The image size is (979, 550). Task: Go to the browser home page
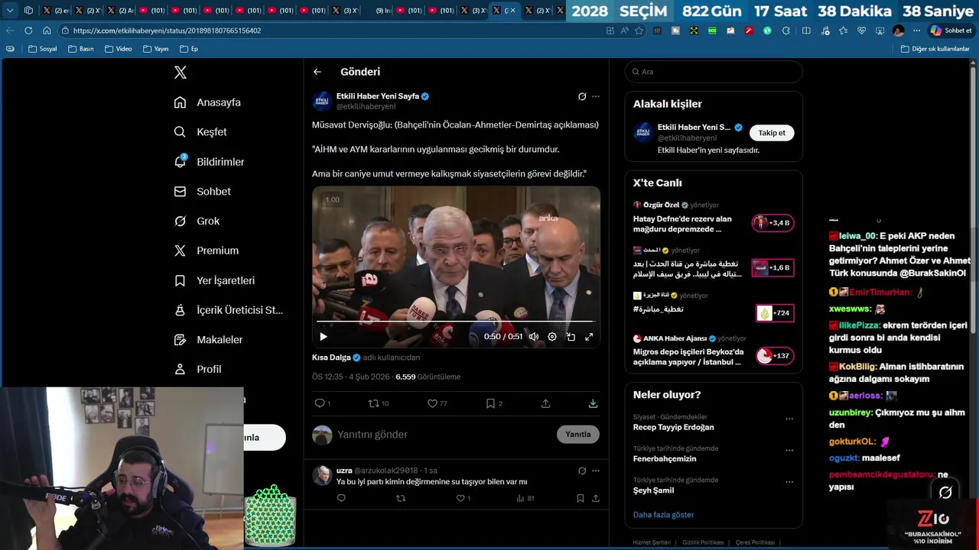click(x=47, y=31)
